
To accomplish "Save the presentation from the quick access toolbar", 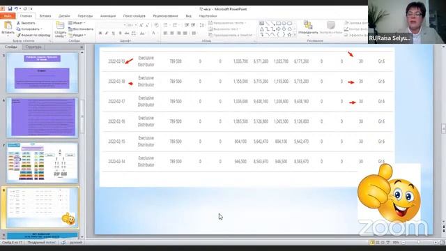I will click(10, 9).
